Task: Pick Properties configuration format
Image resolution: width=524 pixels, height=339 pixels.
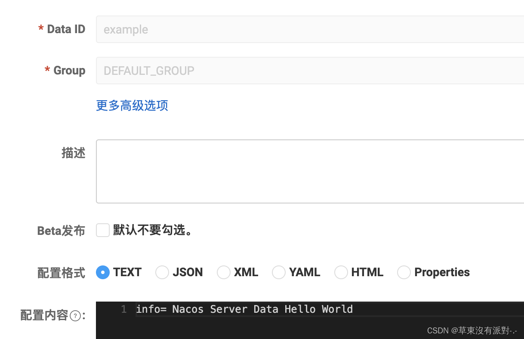Action: point(404,272)
